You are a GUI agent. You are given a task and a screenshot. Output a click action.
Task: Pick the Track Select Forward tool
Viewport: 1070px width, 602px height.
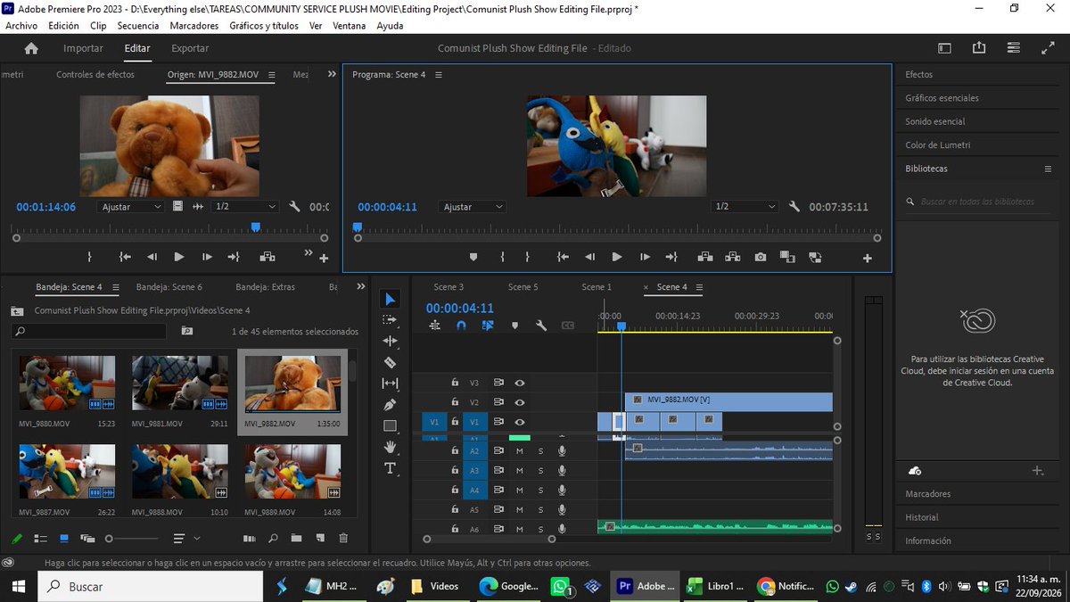(390, 319)
